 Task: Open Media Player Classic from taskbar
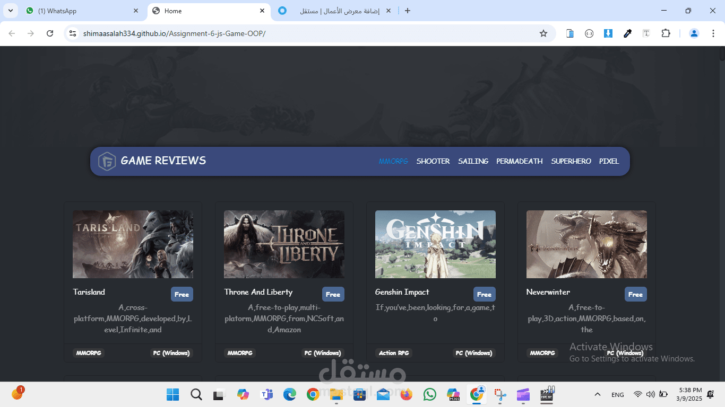coord(547,393)
